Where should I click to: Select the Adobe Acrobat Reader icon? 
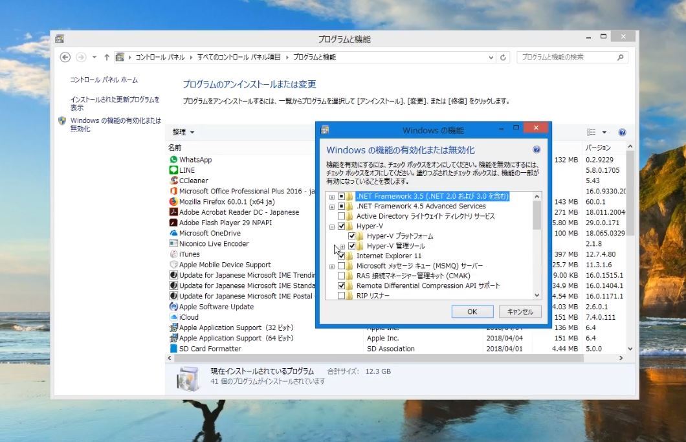coord(173,212)
